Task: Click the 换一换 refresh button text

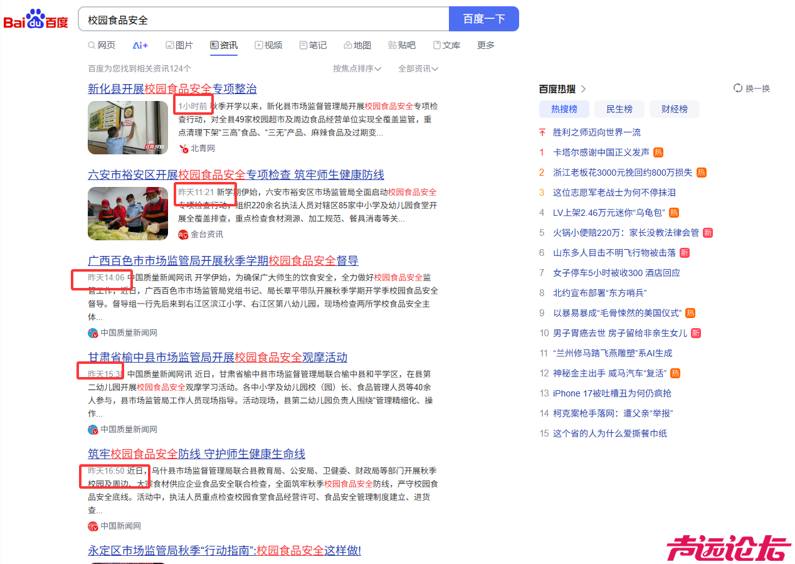Action: pos(757,88)
